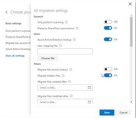Click info icon beside User mapping file

[x=60, y=45]
